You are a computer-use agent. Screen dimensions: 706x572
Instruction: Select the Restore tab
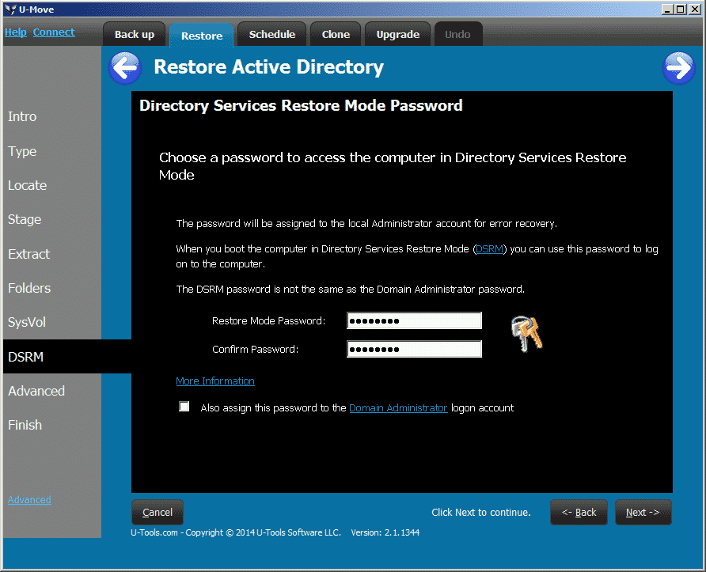pyautogui.click(x=202, y=36)
